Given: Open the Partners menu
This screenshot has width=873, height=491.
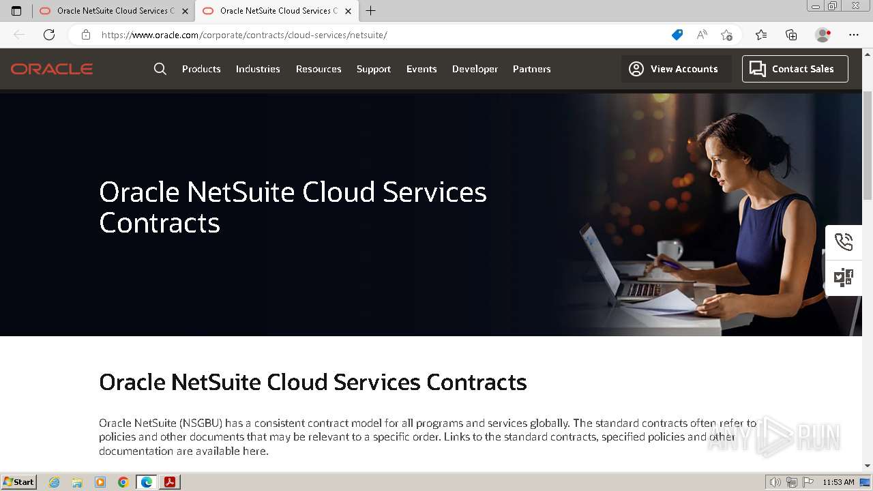Looking at the screenshot, I should tap(532, 69).
